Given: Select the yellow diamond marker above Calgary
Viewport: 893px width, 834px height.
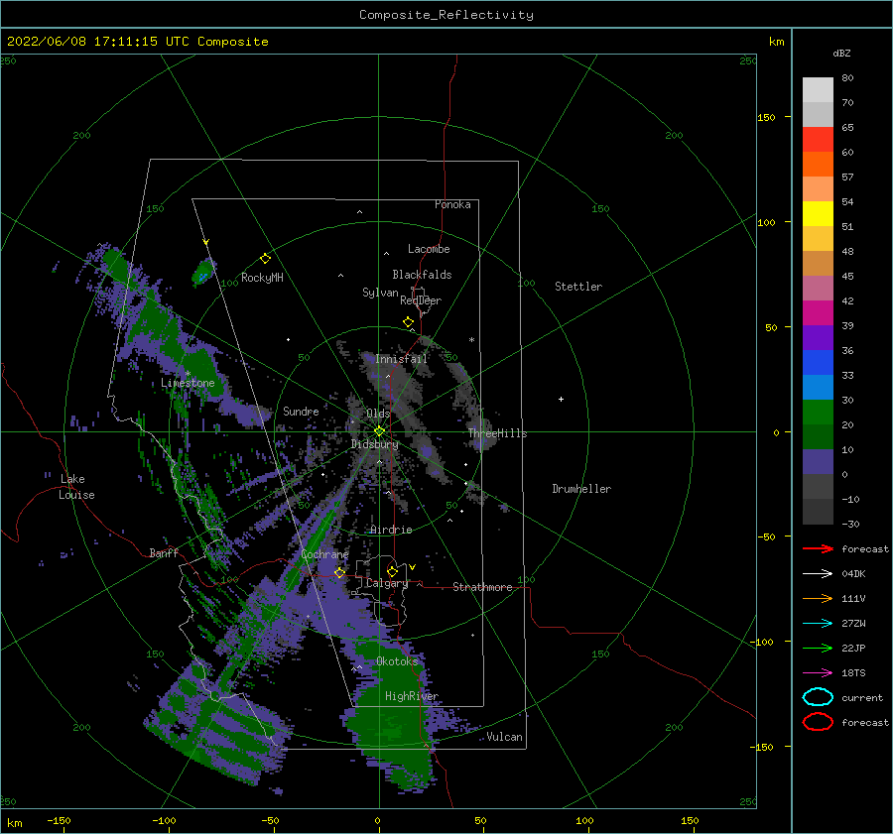Looking at the screenshot, I should pyautogui.click(x=392, y=571).
